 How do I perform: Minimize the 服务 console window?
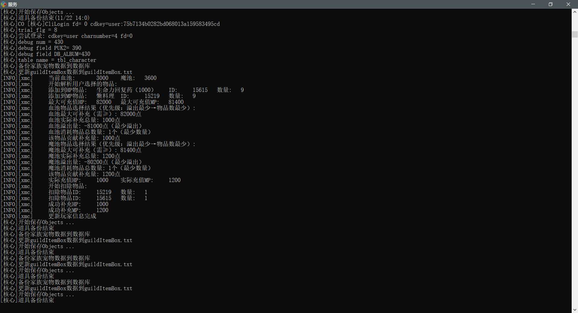coord(533,4)
